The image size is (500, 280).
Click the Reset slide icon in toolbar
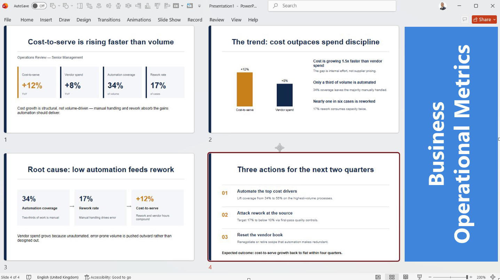190,6
